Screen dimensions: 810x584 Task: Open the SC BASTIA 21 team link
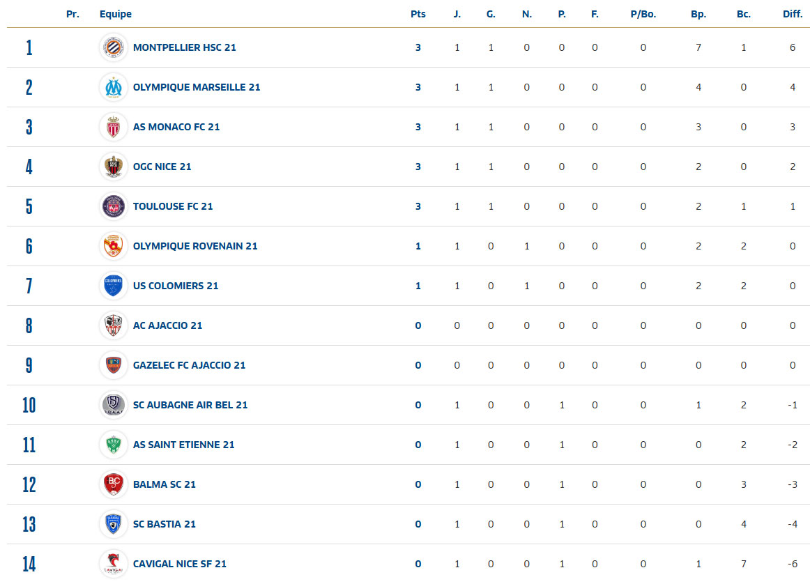164,524
